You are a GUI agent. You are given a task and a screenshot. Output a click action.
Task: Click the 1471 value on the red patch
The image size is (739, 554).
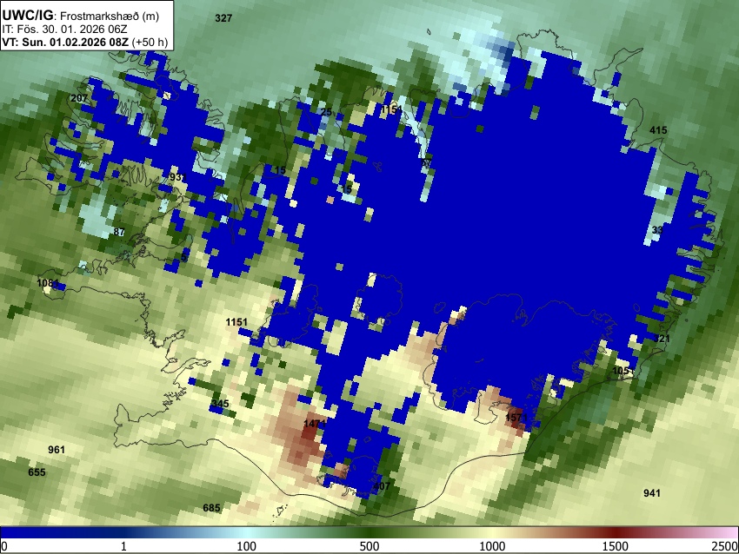pyautogui.click(x=315, y=424)
